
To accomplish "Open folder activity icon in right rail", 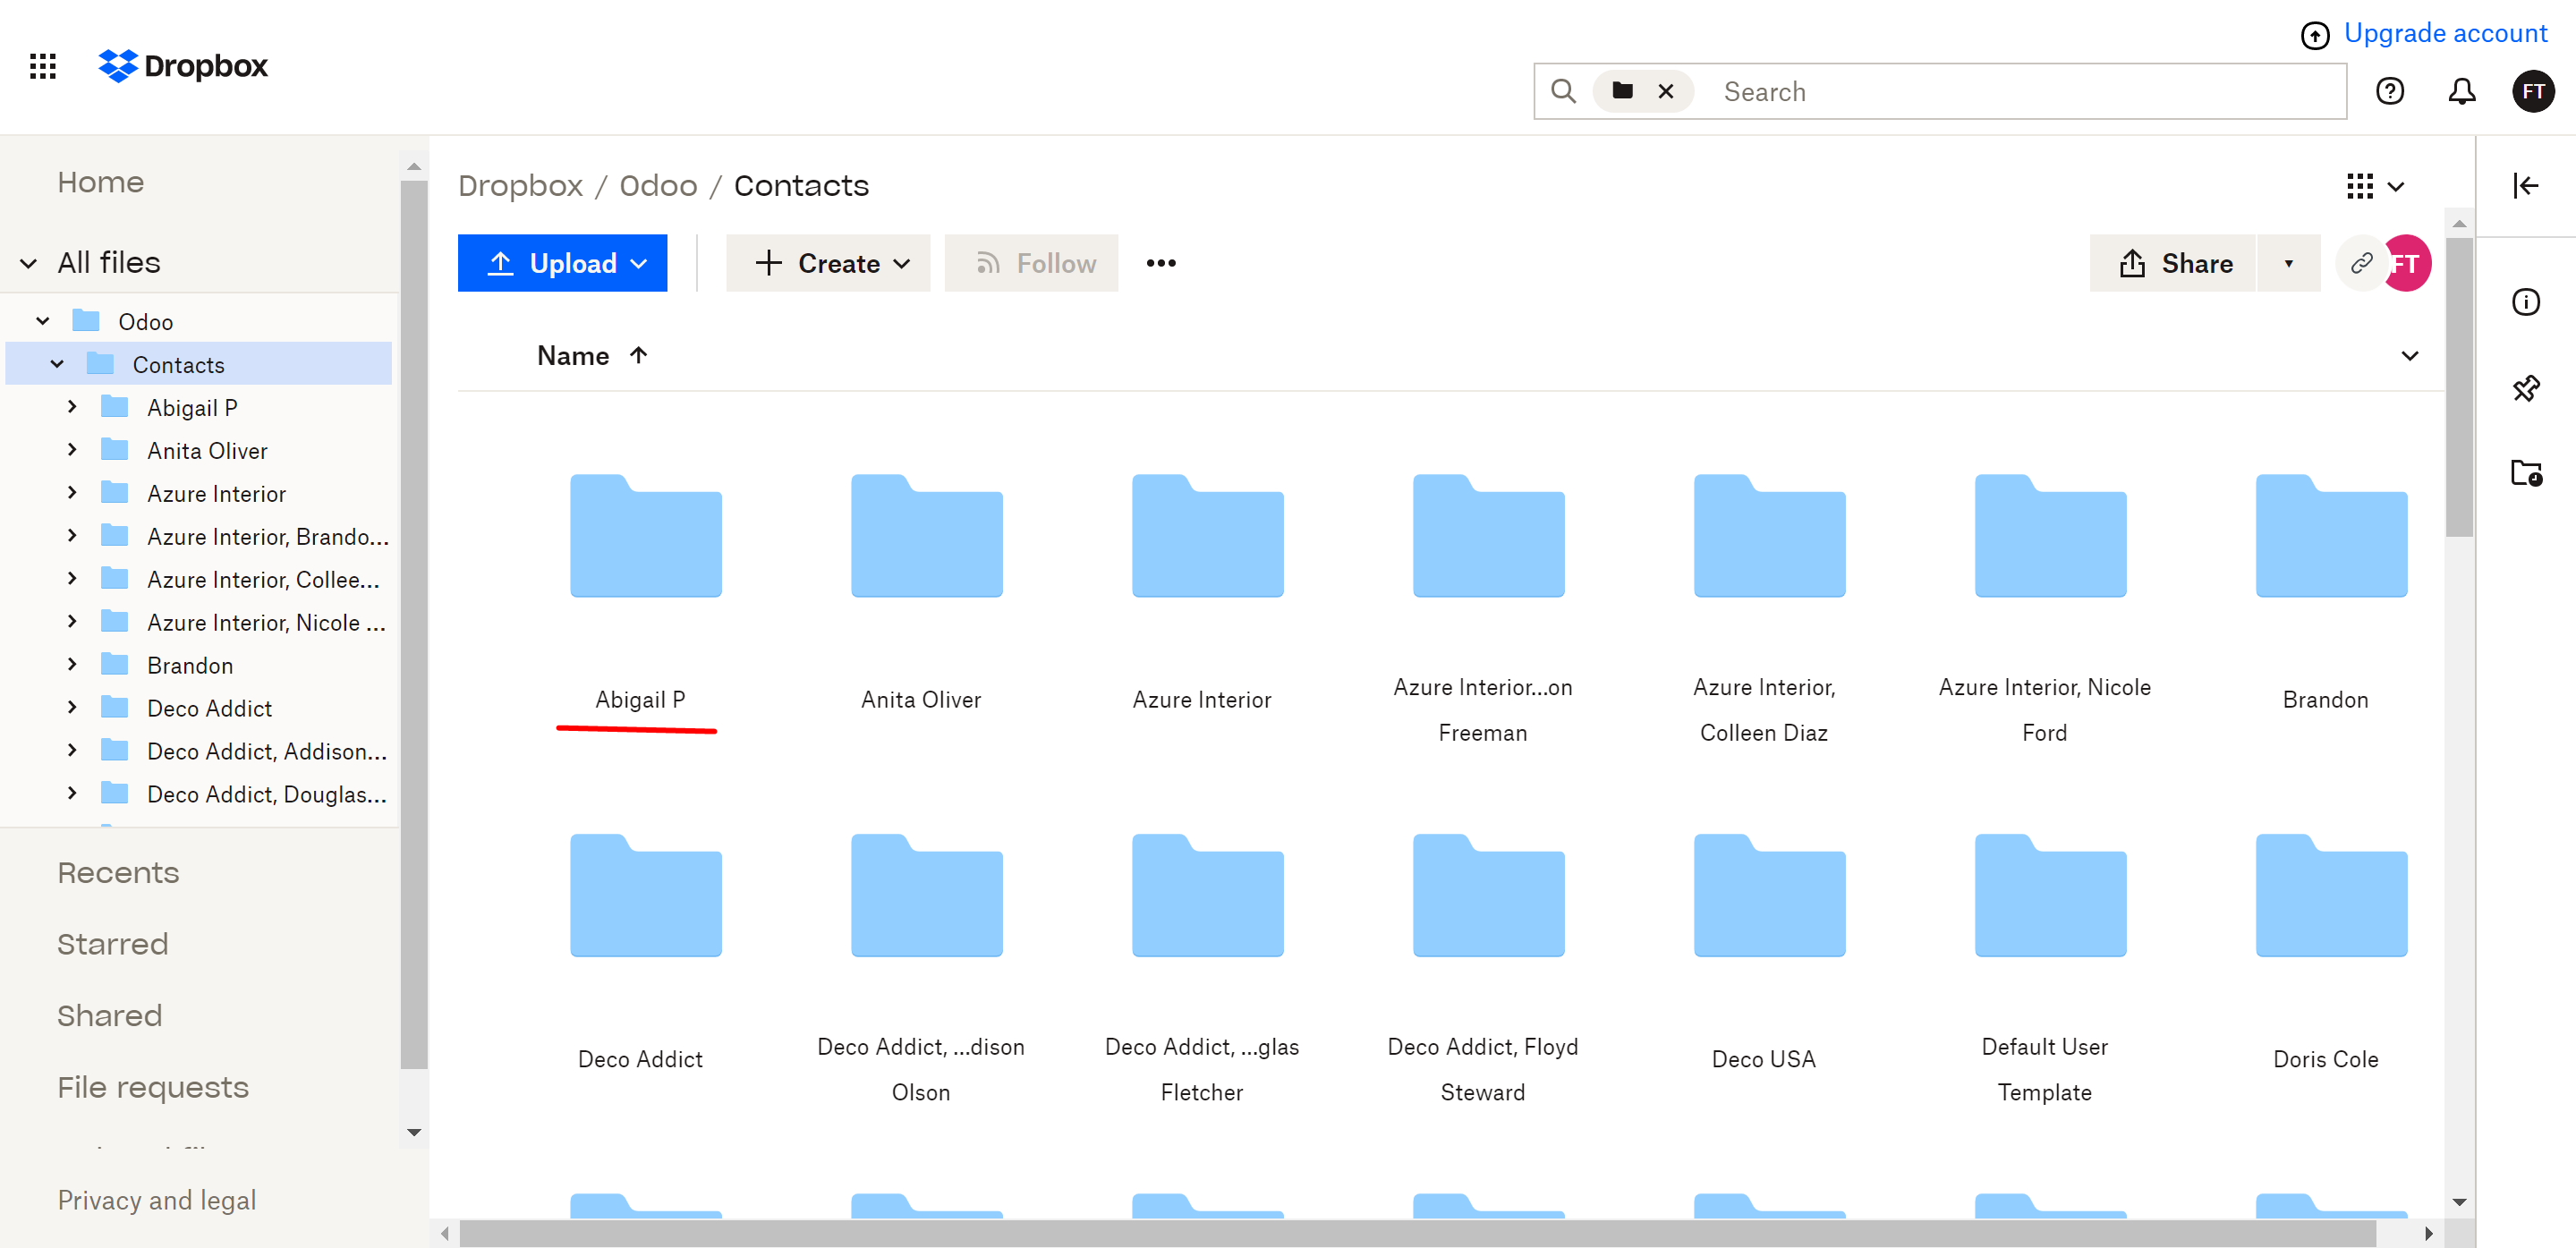I will [2526, 472].
